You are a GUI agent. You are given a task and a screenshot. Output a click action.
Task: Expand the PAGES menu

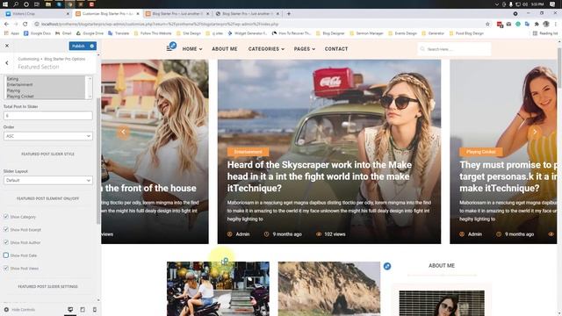point(305,49)
